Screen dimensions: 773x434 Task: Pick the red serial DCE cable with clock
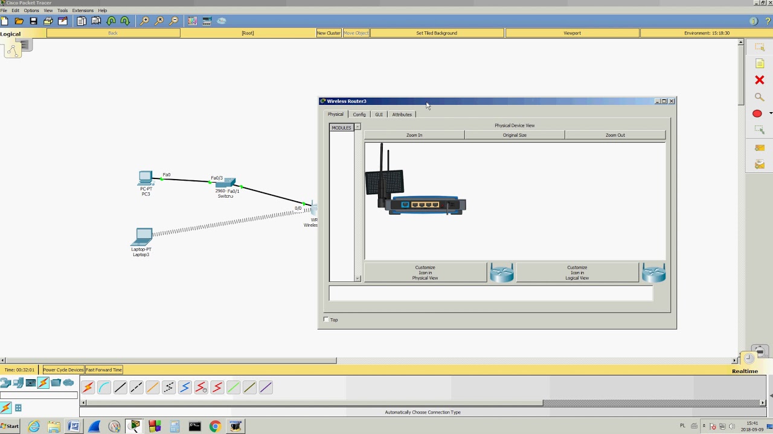201,388
